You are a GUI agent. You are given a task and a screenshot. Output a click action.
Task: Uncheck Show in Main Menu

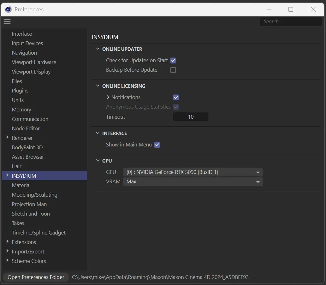click(x=157, y=145)
